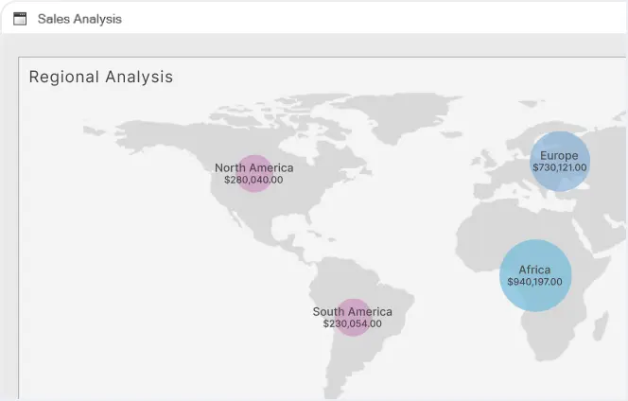This screenshot has height=401, width=628.
Task: Select the Regional Analysis heading
Action: 101,77
